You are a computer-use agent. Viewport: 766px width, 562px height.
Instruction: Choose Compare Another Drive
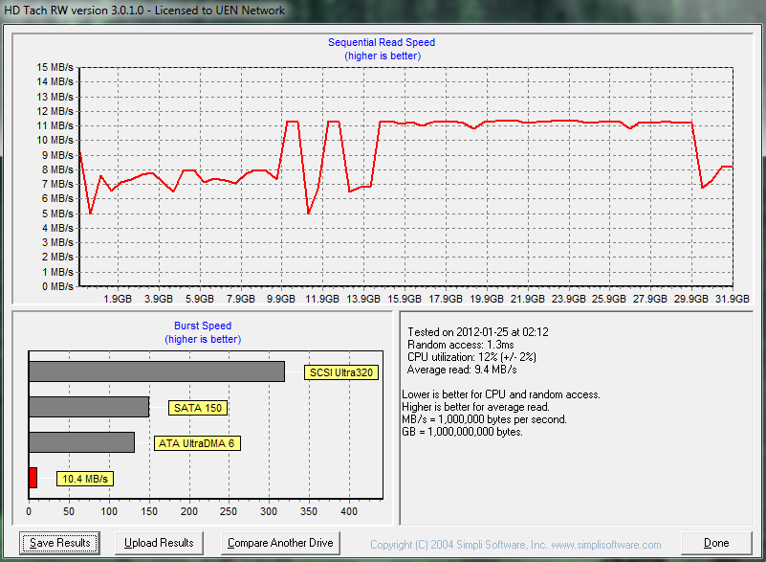(x=280, y=543)
